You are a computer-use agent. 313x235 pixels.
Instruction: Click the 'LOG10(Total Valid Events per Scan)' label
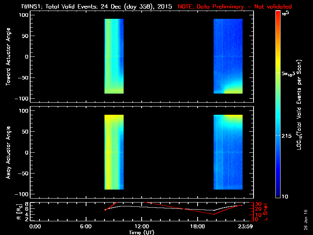299,105
